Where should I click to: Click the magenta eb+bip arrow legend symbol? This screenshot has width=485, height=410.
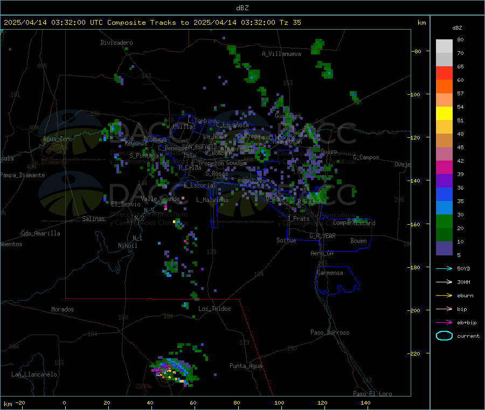tap(444, 323)
